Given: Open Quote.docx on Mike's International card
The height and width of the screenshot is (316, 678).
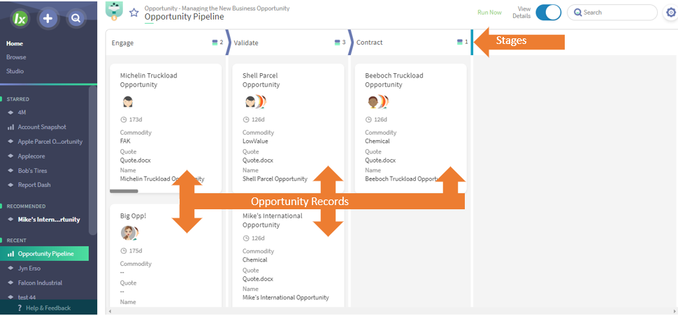Looking at the screenshot, I should pyautogui.click(x=258, y=279).
